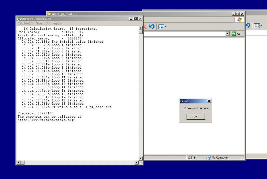Expand the address bar dropdown arrow
This screenshot has height=179, width=267.
tap(227, 34)
